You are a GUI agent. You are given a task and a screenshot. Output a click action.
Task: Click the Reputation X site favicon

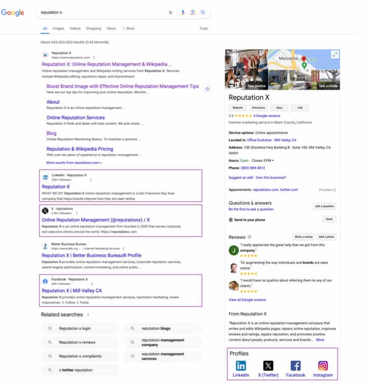pos(45,55)
